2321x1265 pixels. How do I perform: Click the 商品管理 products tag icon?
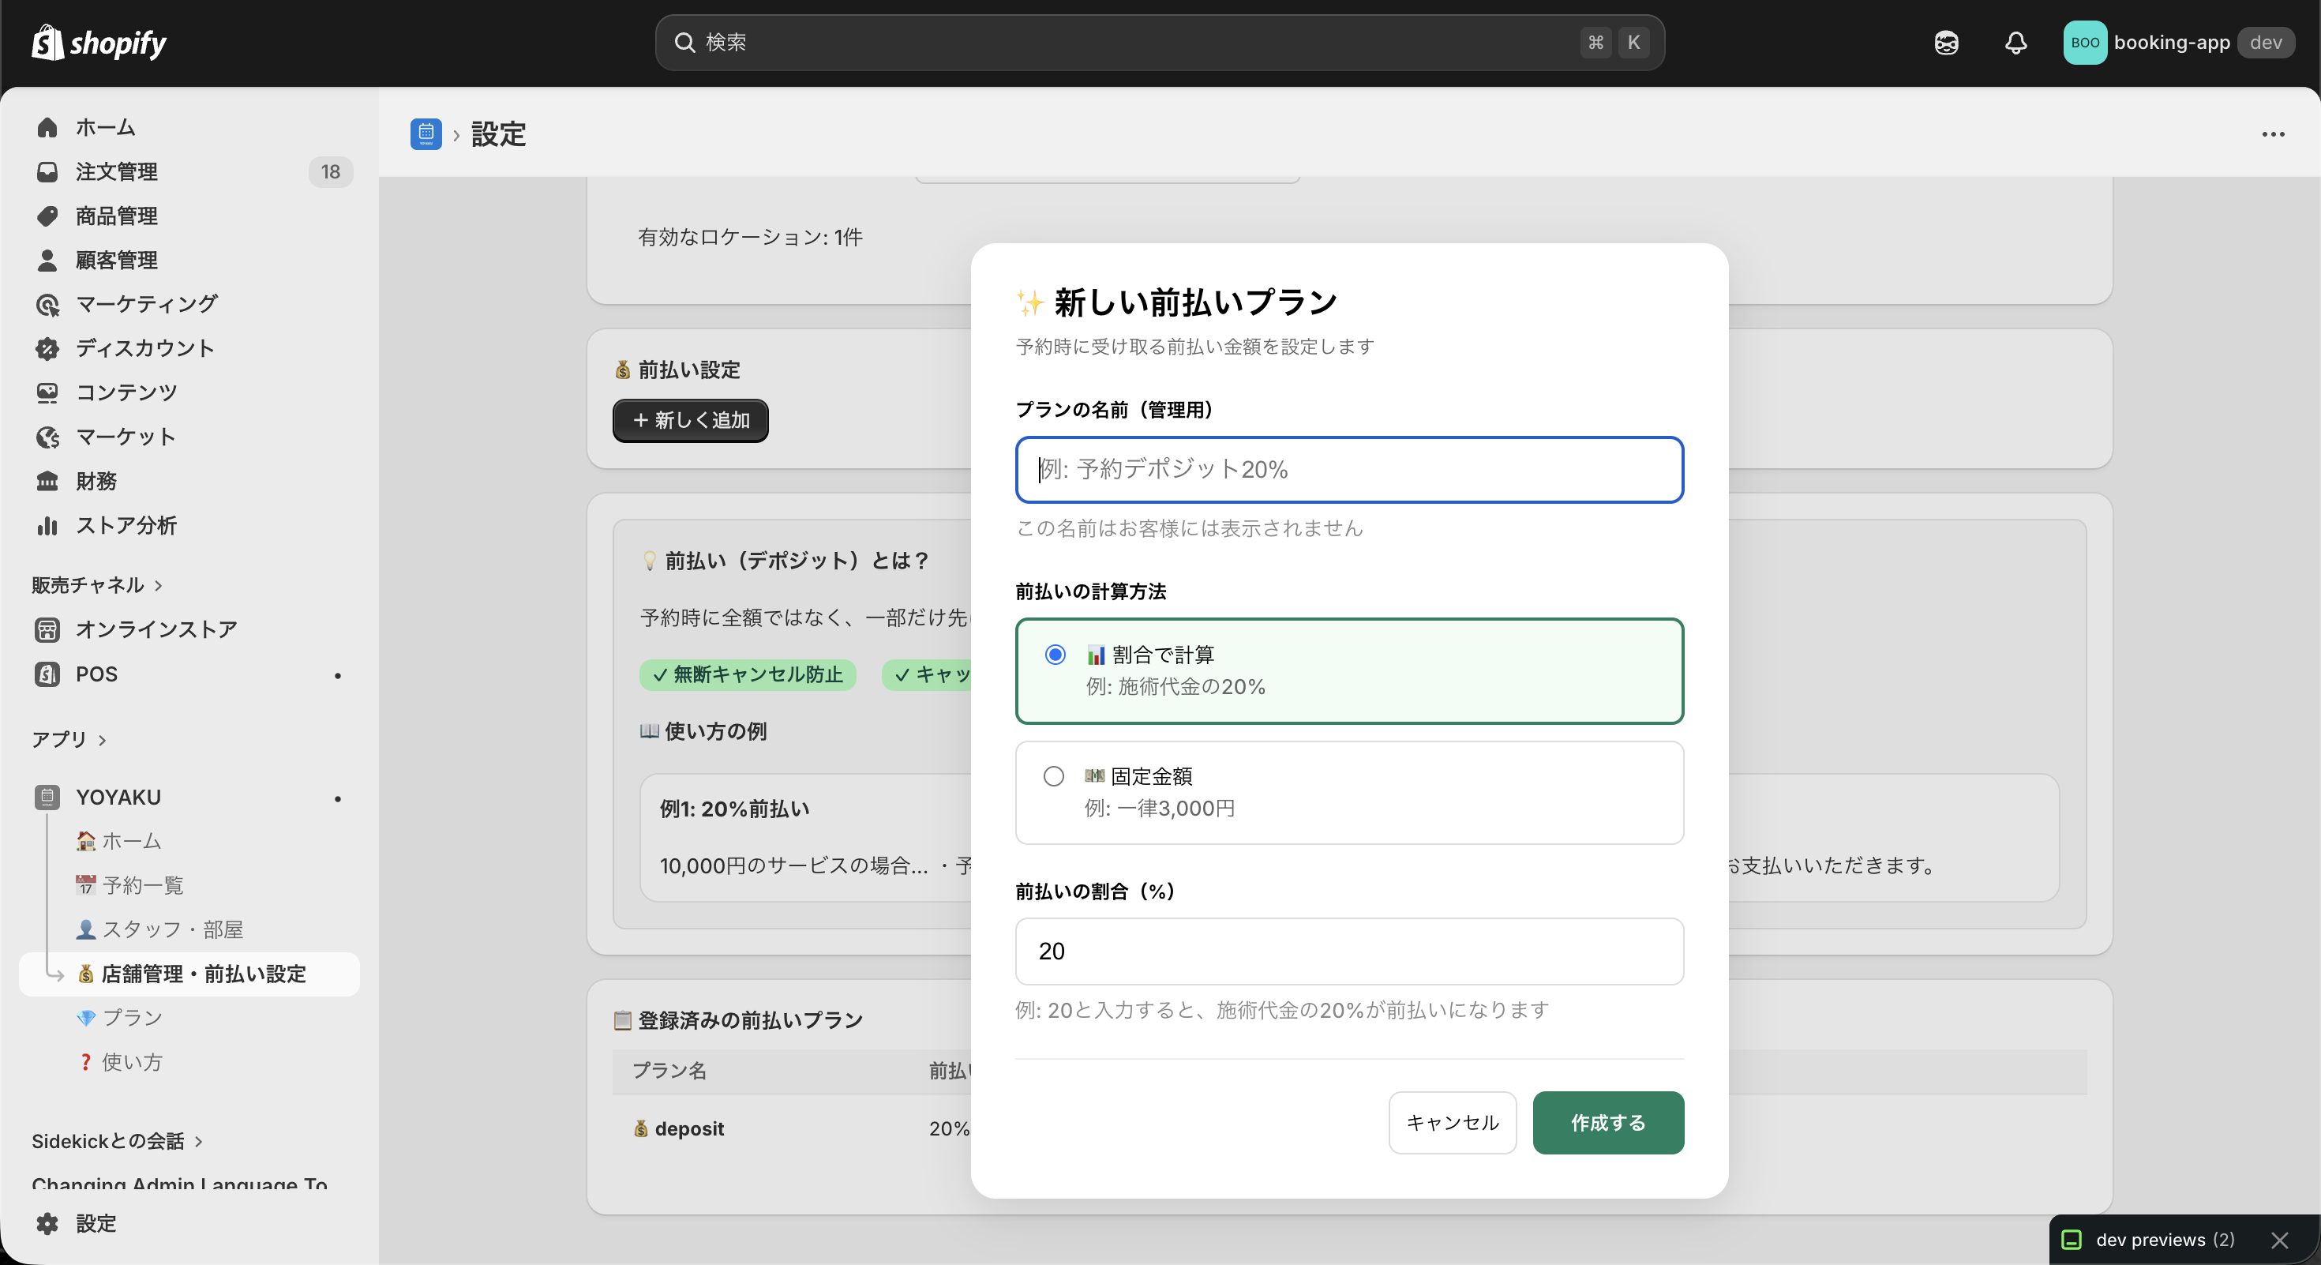point(47,216)
